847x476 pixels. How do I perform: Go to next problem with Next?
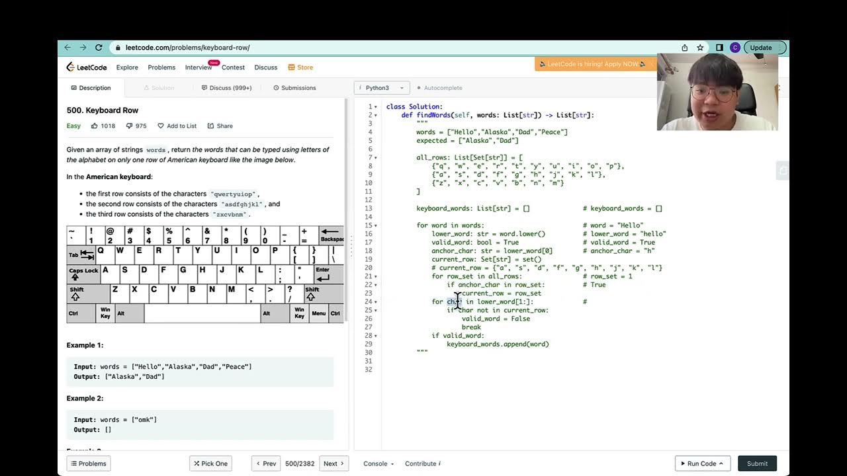click(334, 463)
